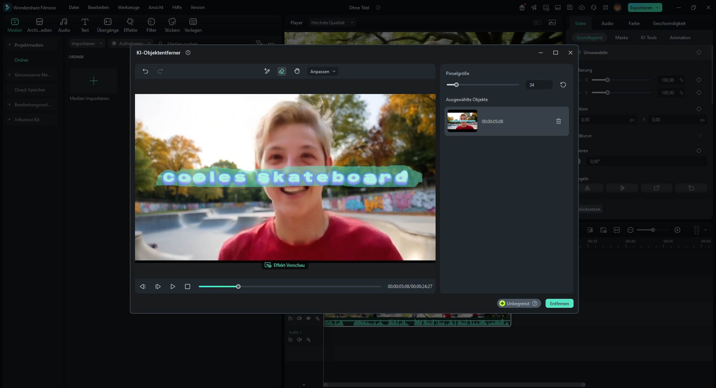
Task: Activate the hand pan tool
Action: tap(297, 71)
